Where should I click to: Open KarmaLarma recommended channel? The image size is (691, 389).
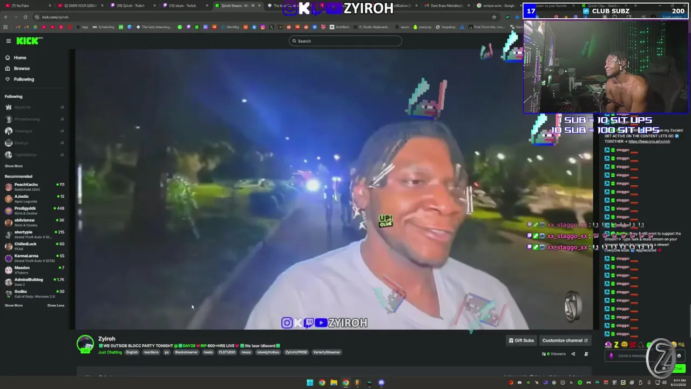click(35, 258)
